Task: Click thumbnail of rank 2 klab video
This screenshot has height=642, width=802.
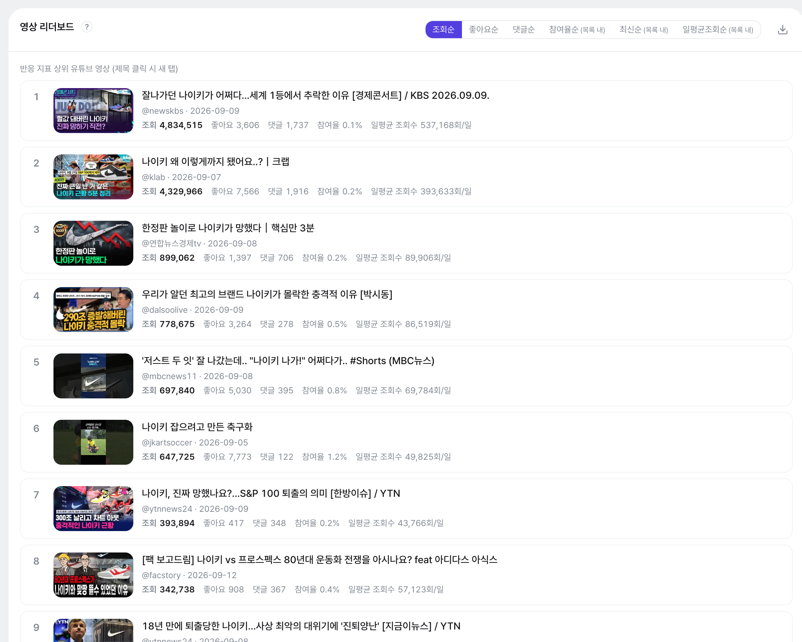Action: [x=93, y=177]
